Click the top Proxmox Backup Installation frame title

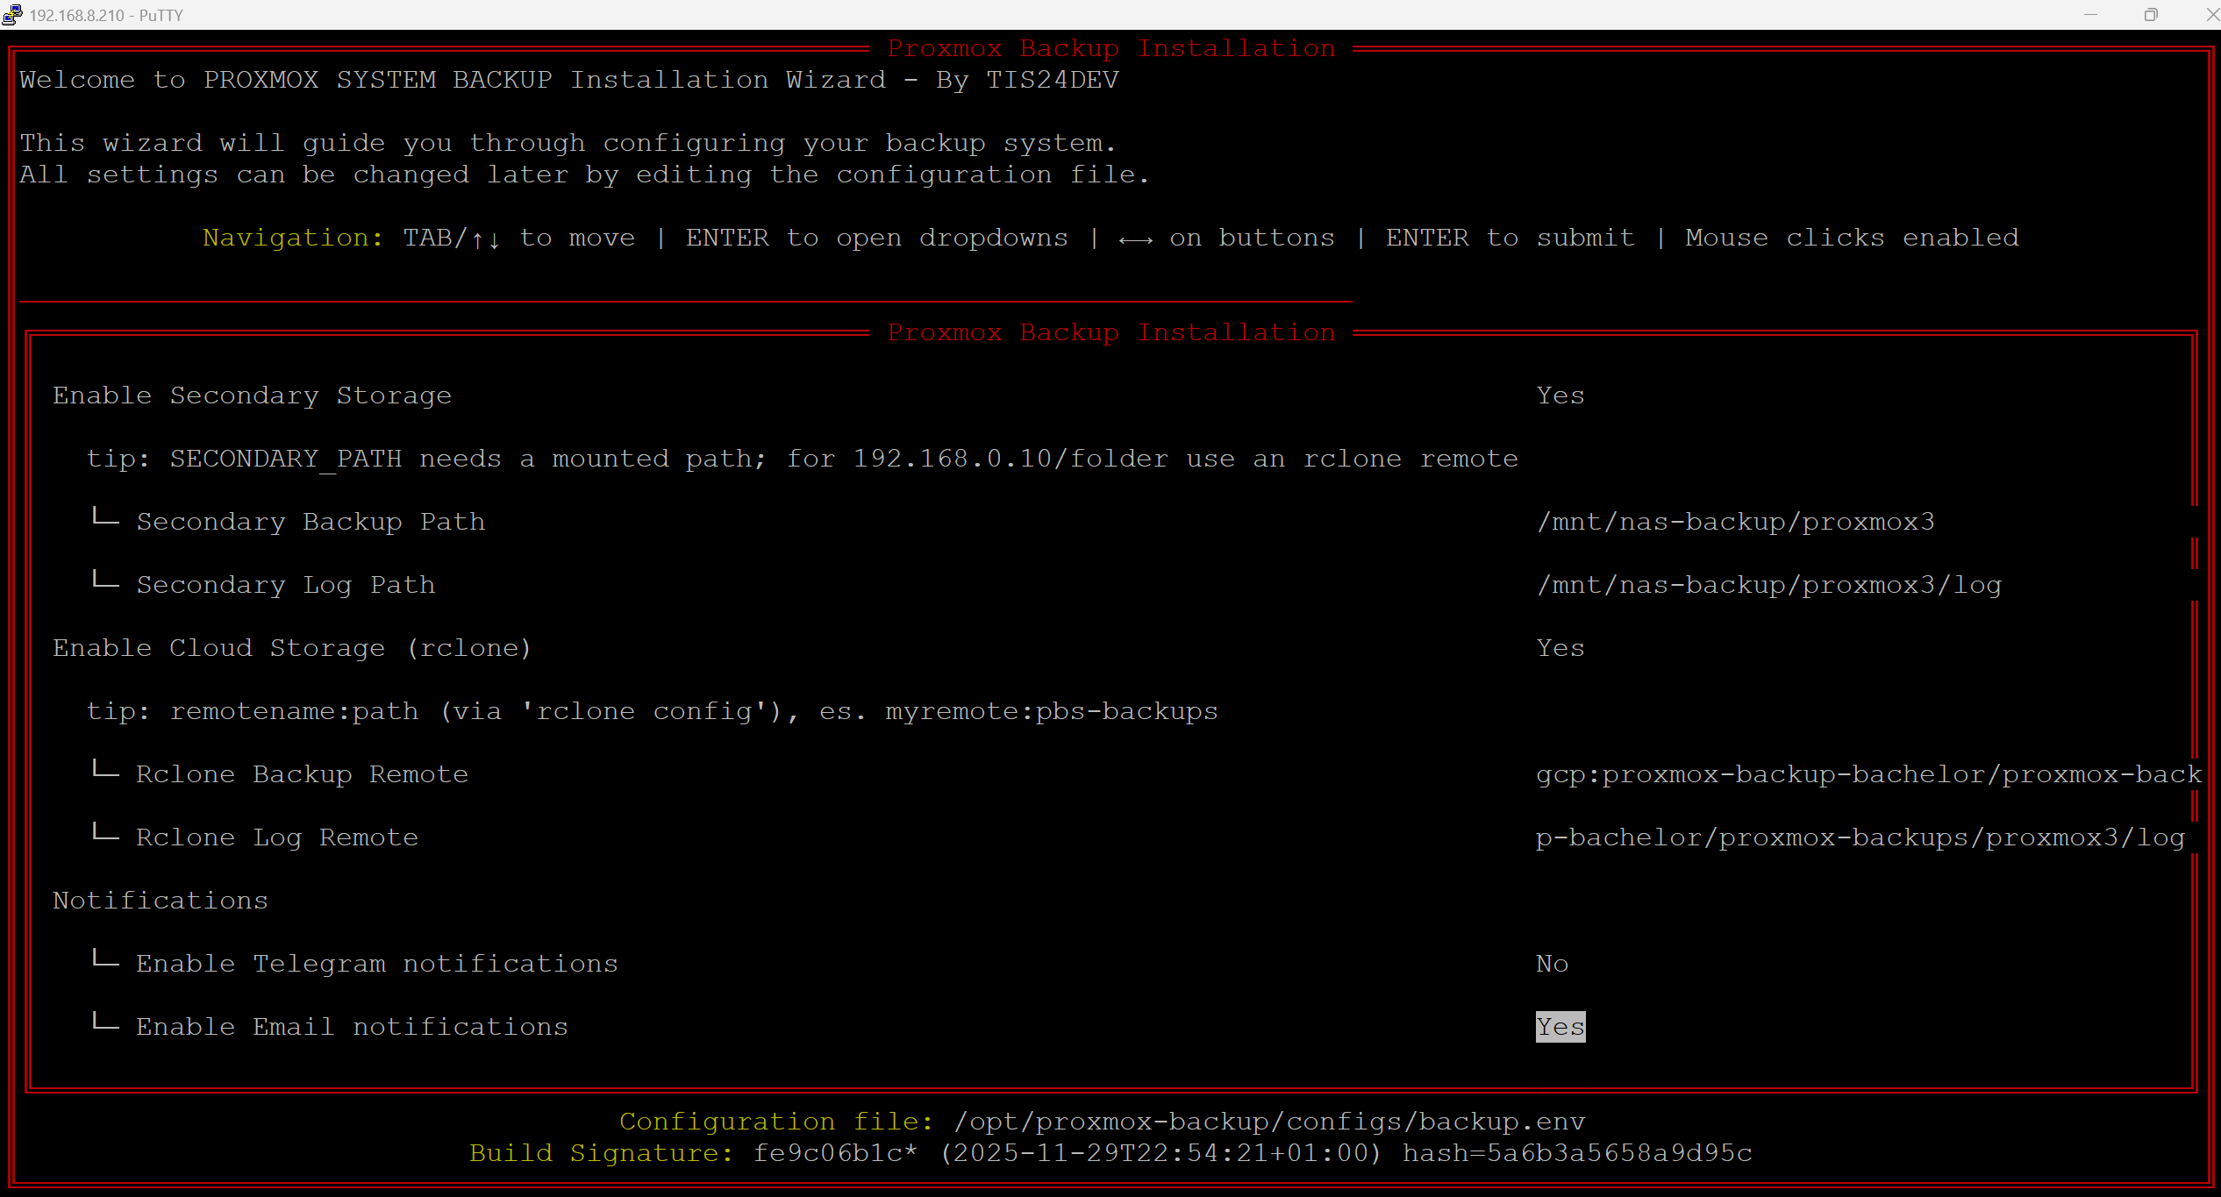click(x=1110, y=48)
